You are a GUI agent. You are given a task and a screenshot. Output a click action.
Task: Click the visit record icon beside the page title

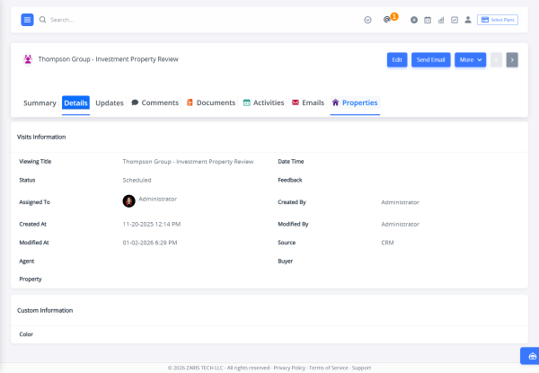[28, 59]
